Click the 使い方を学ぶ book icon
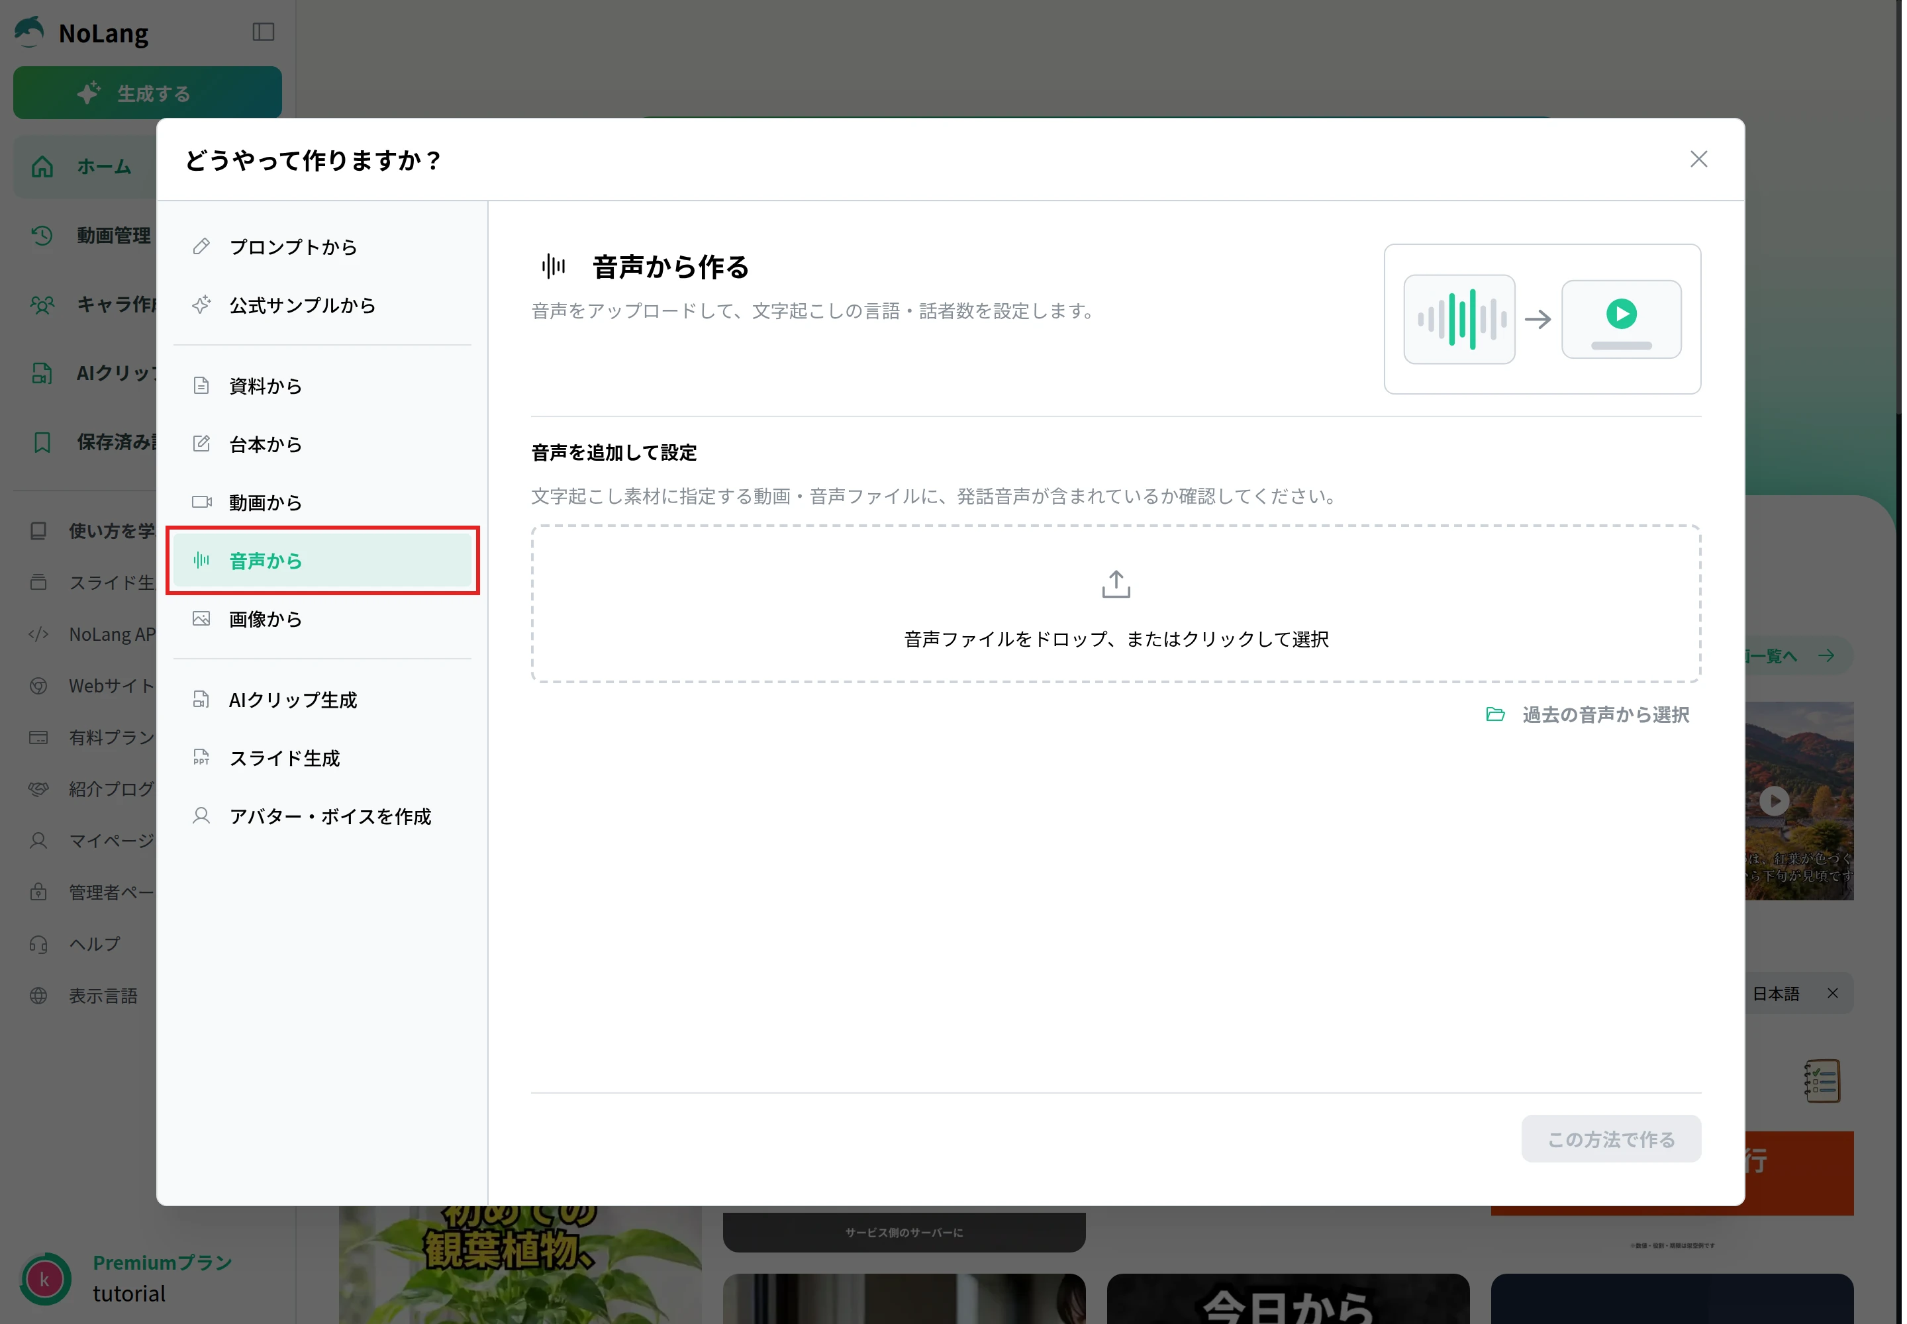 point(38,531)
